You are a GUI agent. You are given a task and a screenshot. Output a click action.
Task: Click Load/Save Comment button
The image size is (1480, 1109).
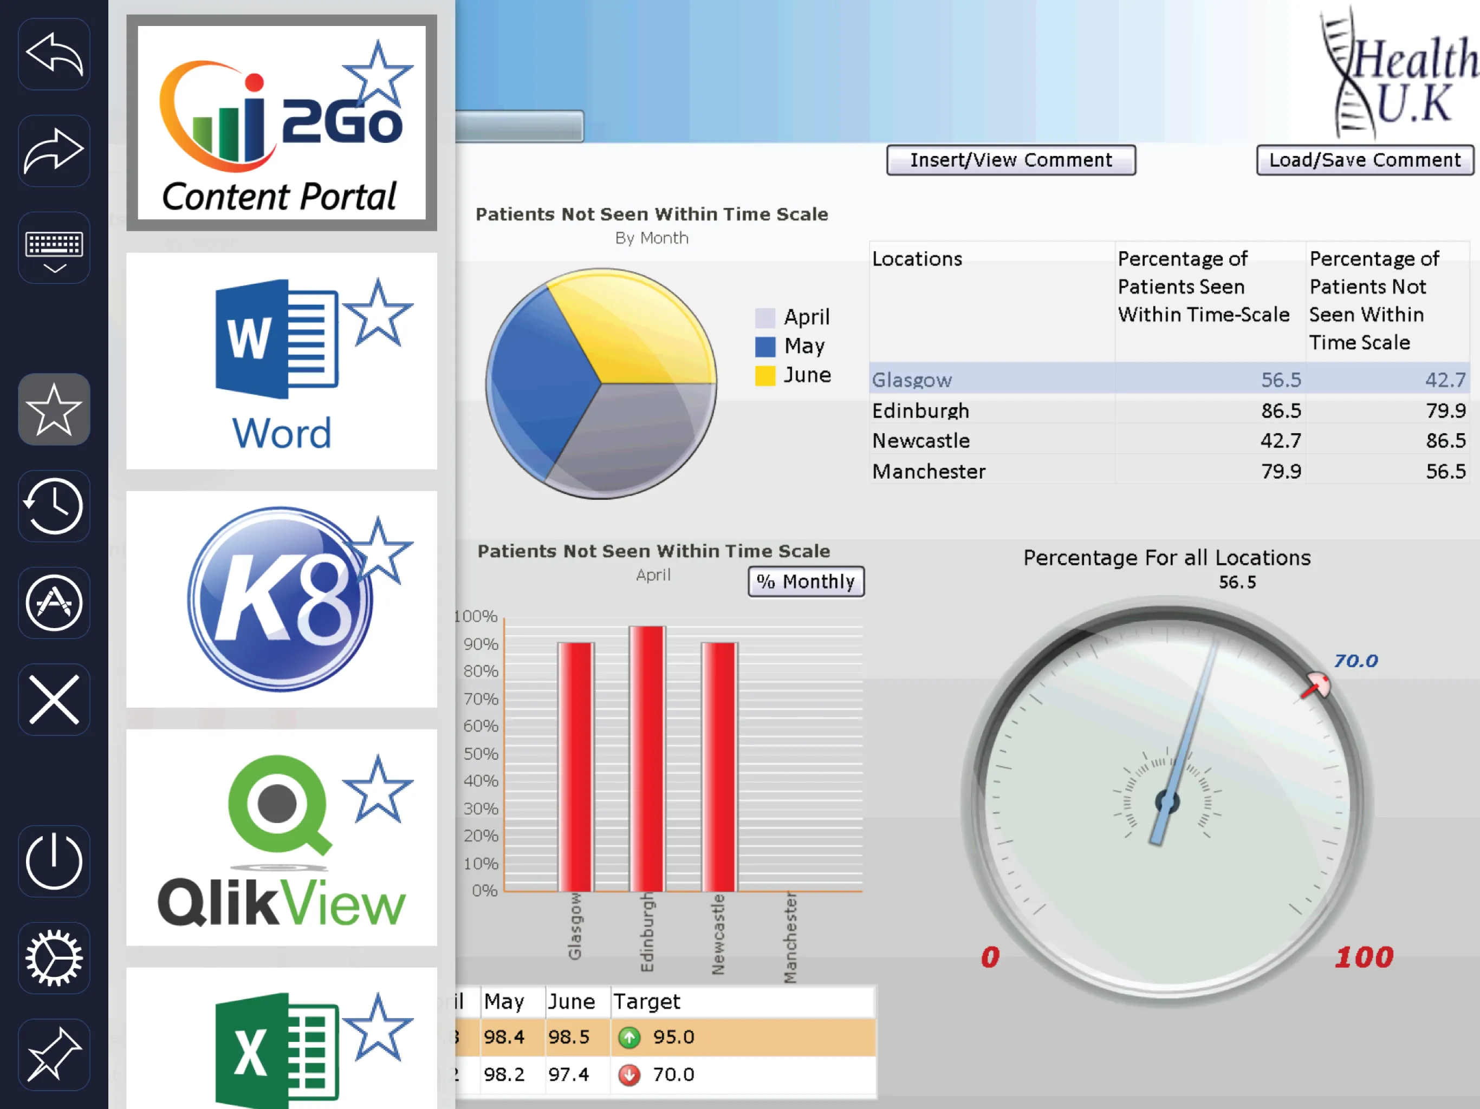coord(1365,160)
